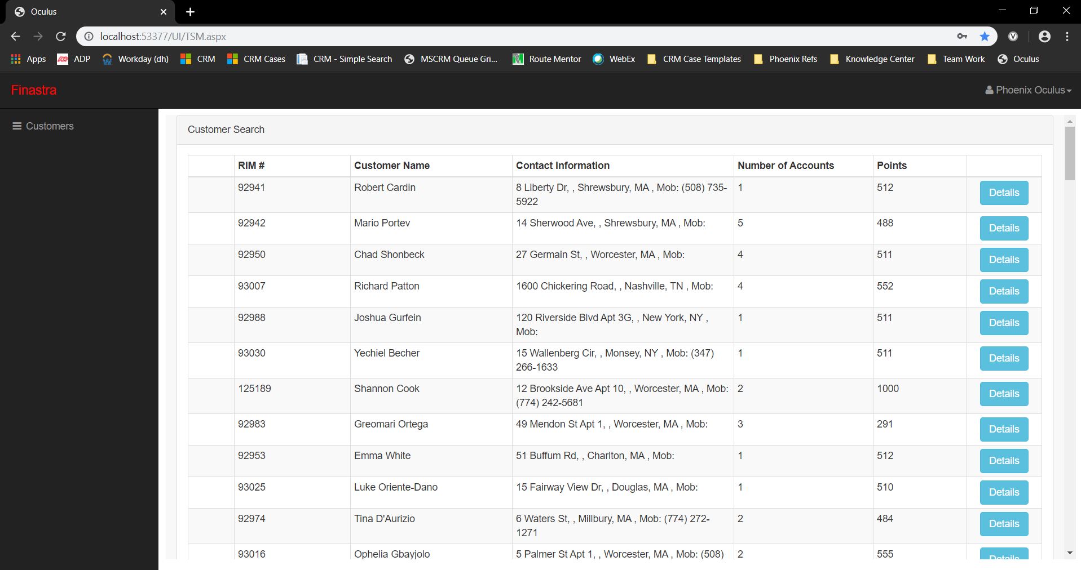Screen dimensions: 1081x570
Task: Open the Workday (dh) bookmark
Action: 135,59
